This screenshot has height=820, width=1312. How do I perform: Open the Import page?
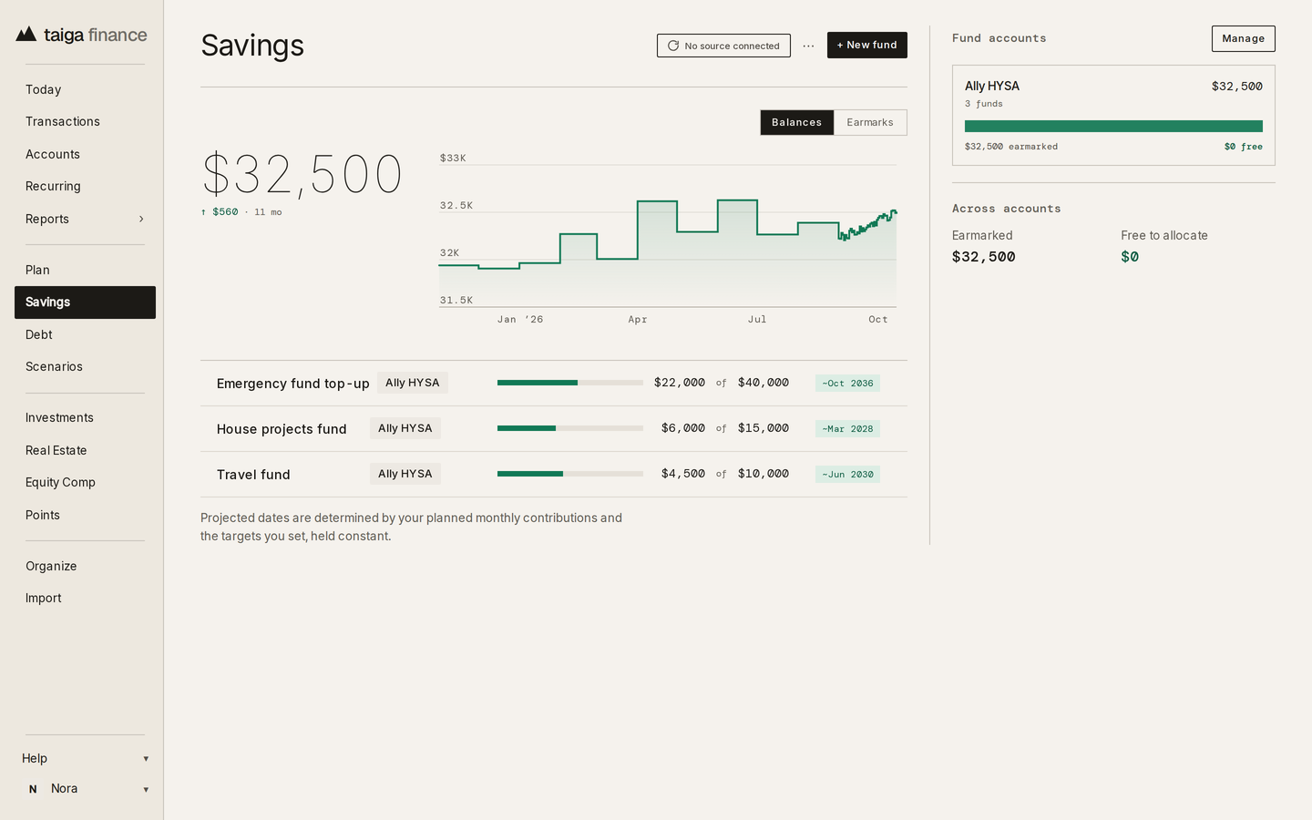click(x=85, y=598)
